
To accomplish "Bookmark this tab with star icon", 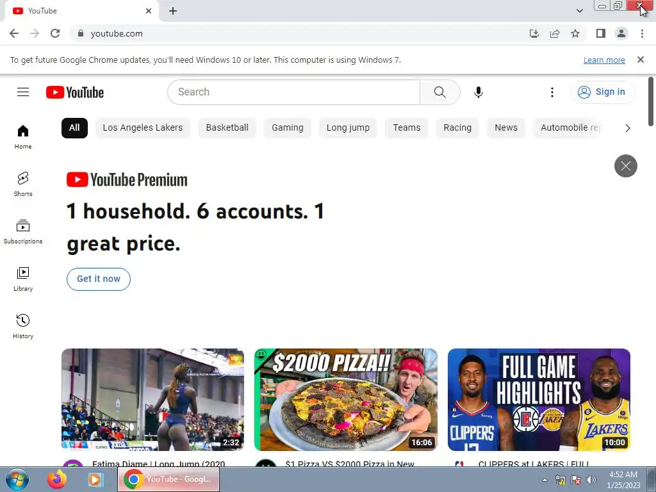I will (x=575, y=33).
